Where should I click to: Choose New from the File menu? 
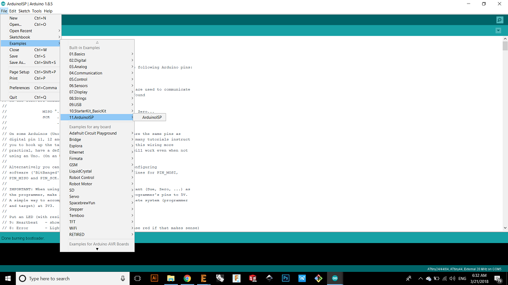[x=31, y=18]
